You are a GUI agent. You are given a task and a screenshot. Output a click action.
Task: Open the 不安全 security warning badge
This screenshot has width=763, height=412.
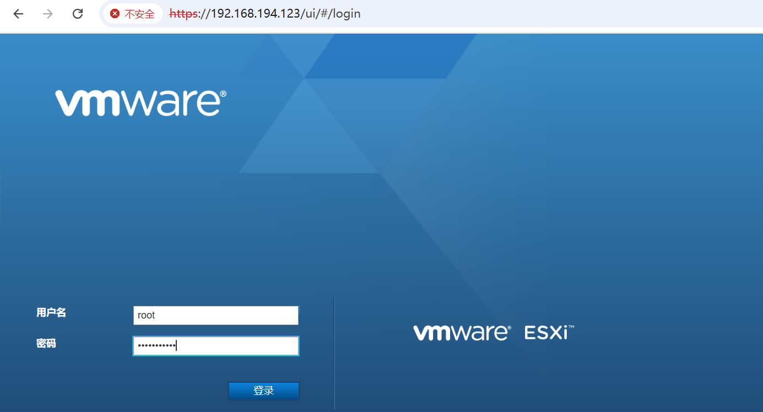coord(133,14)
